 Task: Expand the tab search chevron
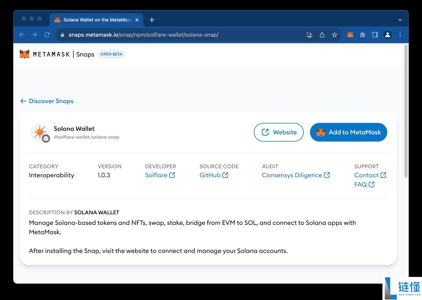coord(400,20)
